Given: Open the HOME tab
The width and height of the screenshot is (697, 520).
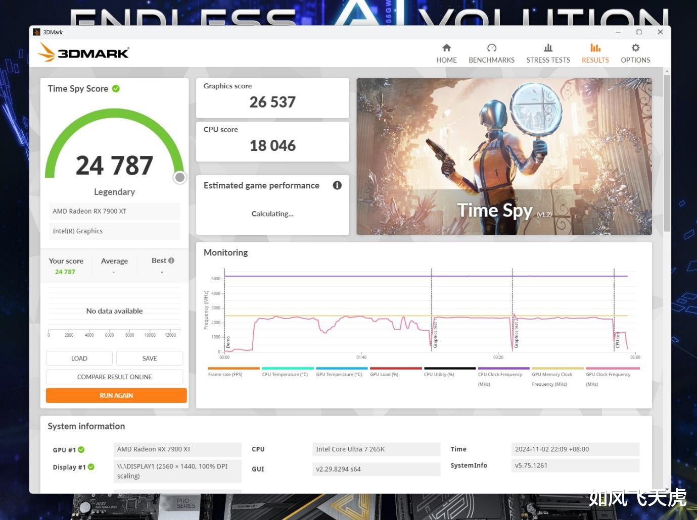Looking at the screenshot, I should pos(446,53).
